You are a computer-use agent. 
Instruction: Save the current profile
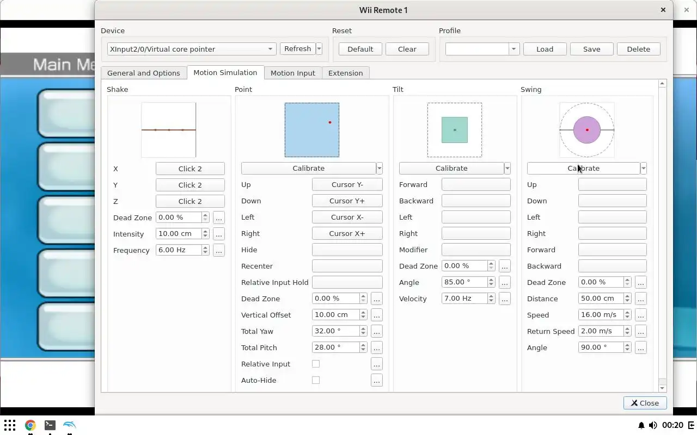click(592, 49)
